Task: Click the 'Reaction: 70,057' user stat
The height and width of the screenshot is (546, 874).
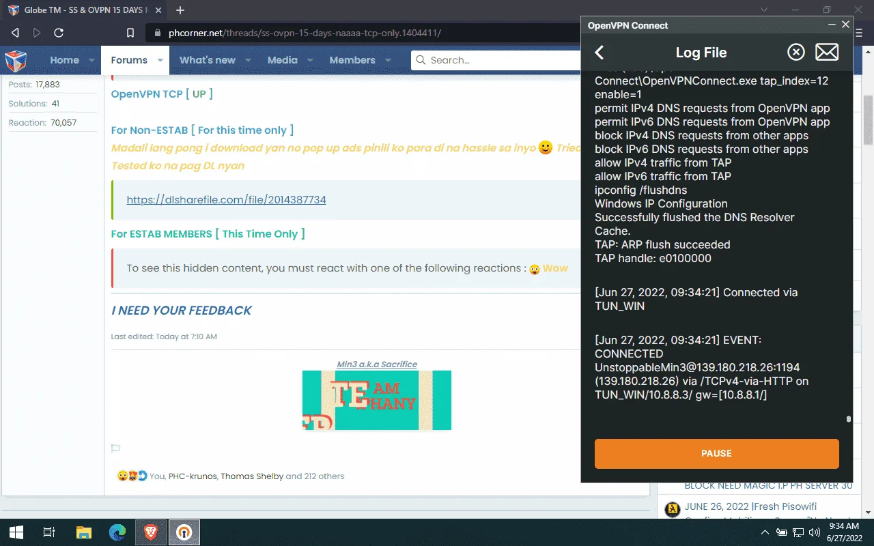Action: [42, 123]
